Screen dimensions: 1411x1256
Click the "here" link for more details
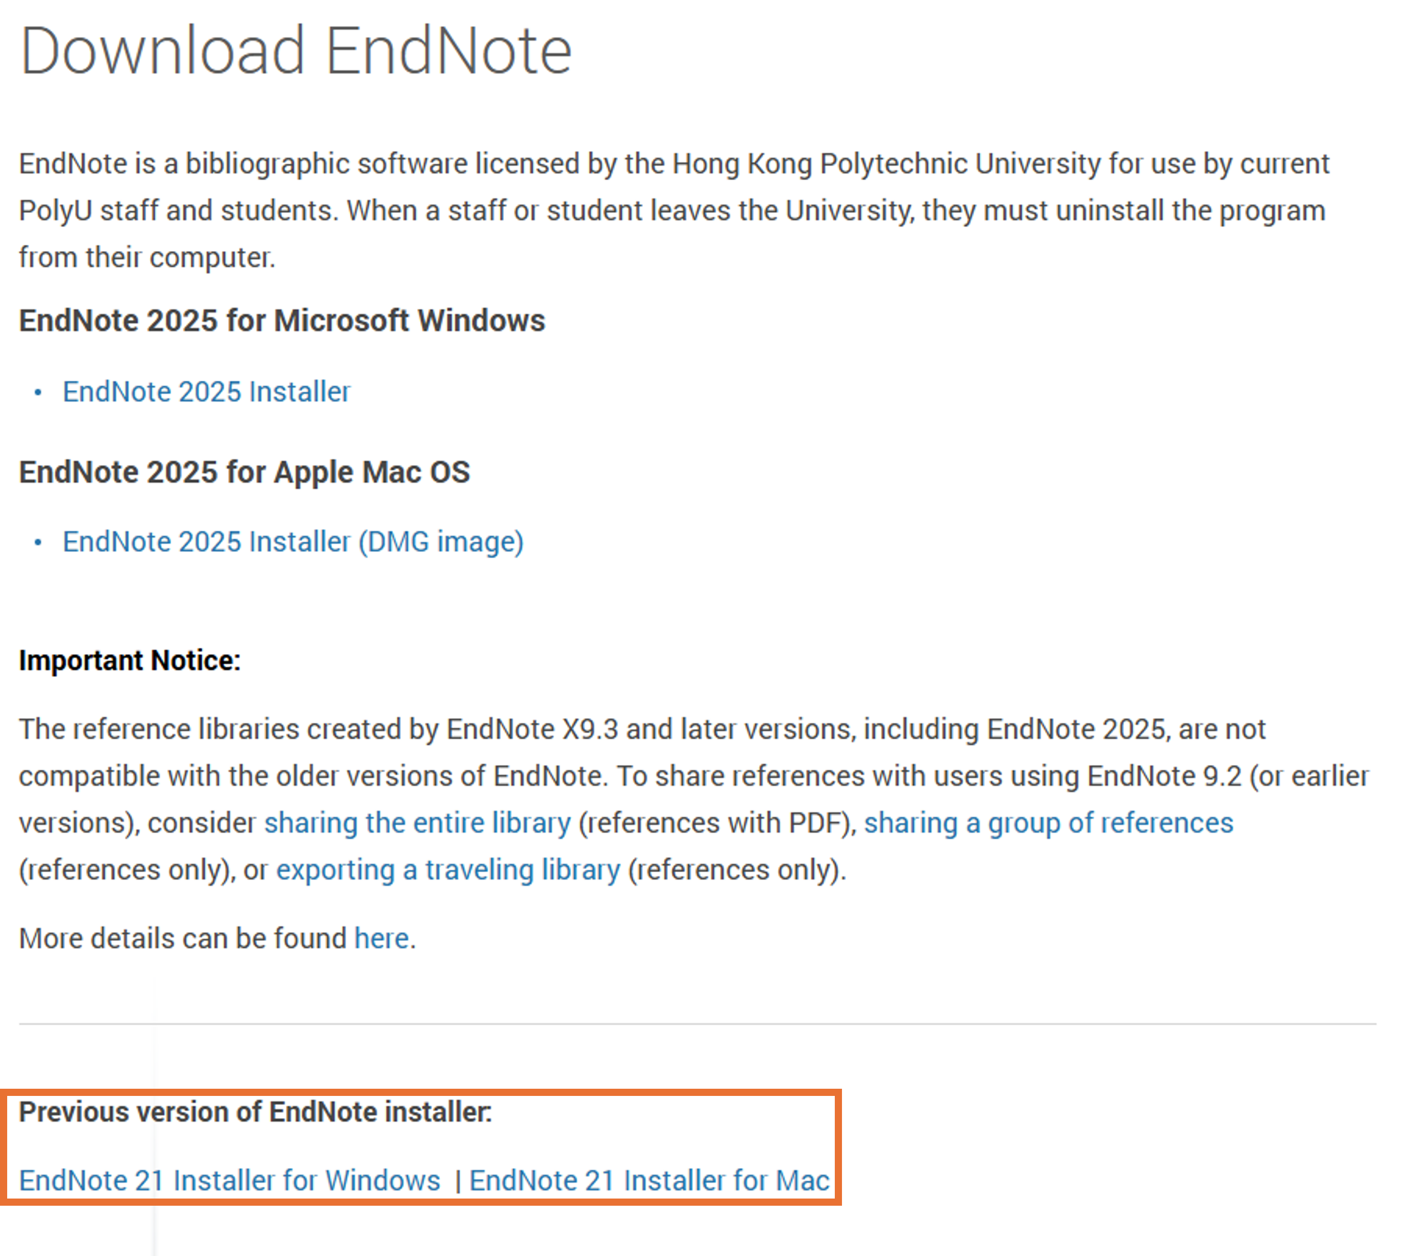(x=381, y=938)
